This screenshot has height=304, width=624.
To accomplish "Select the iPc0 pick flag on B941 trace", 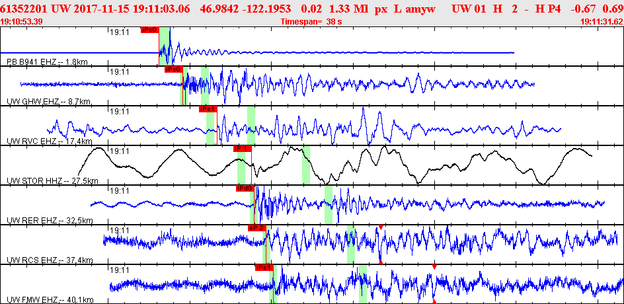I will click(x=149, y=30).
